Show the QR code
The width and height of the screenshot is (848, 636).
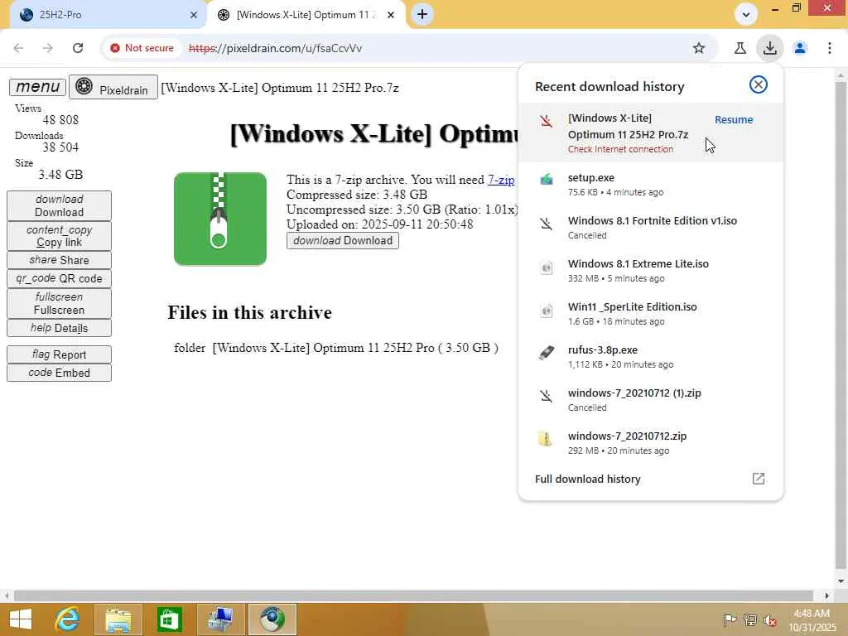click(59, 278)
